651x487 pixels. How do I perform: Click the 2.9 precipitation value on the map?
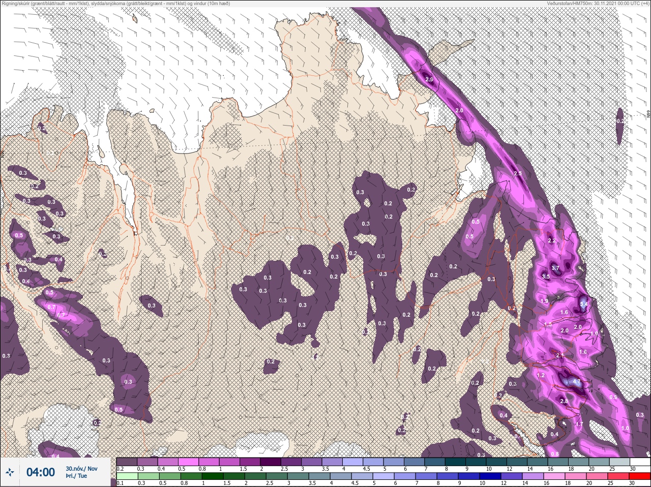click(x=429, y=80)
